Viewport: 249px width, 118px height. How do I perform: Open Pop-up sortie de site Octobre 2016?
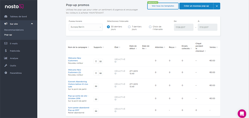click(78, 97)
